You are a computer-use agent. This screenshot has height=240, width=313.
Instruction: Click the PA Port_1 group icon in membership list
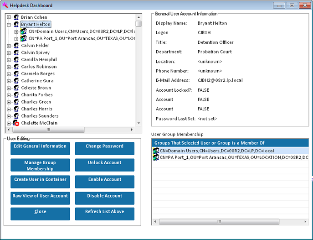click(156, 157)
